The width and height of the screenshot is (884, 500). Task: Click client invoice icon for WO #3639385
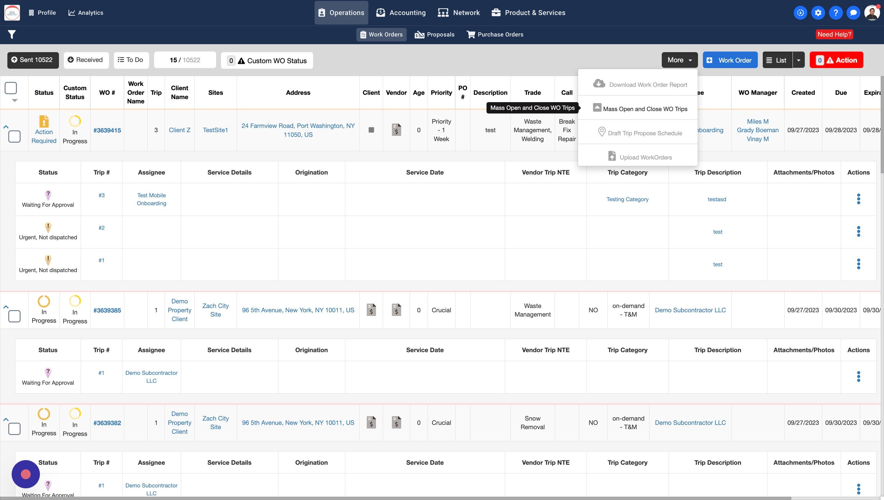(x=371, y=310)
